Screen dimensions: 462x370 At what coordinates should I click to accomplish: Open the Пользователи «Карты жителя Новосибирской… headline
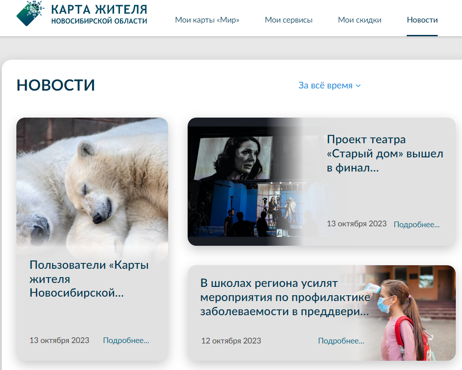pos(89,279)
